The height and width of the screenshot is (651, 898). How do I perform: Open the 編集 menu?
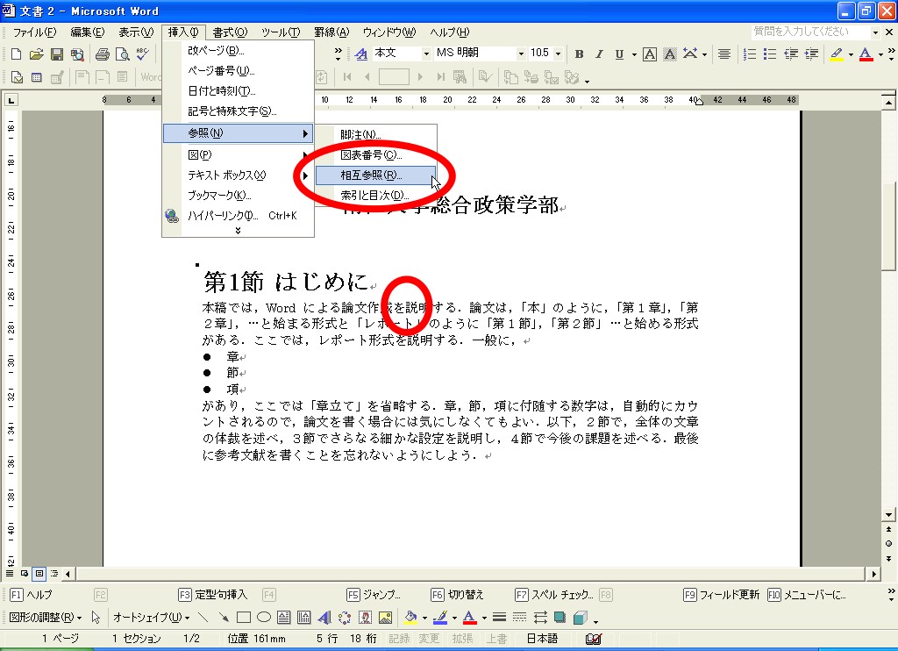click(87, 32)
